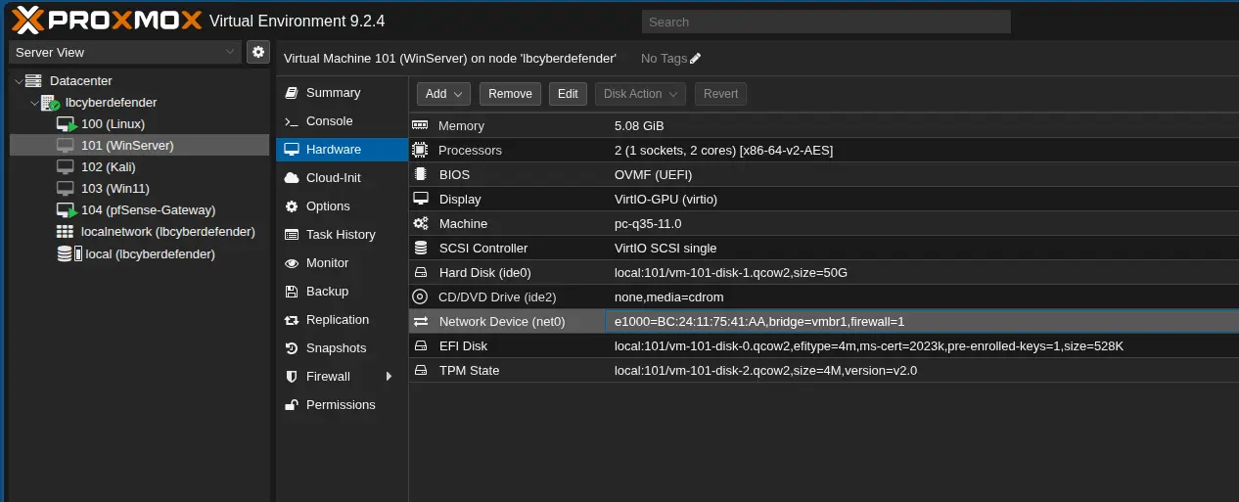The height and width of the screenshot is (502, 1239).
Task: Open the Snapshots tab
Action: coord(342,348)
